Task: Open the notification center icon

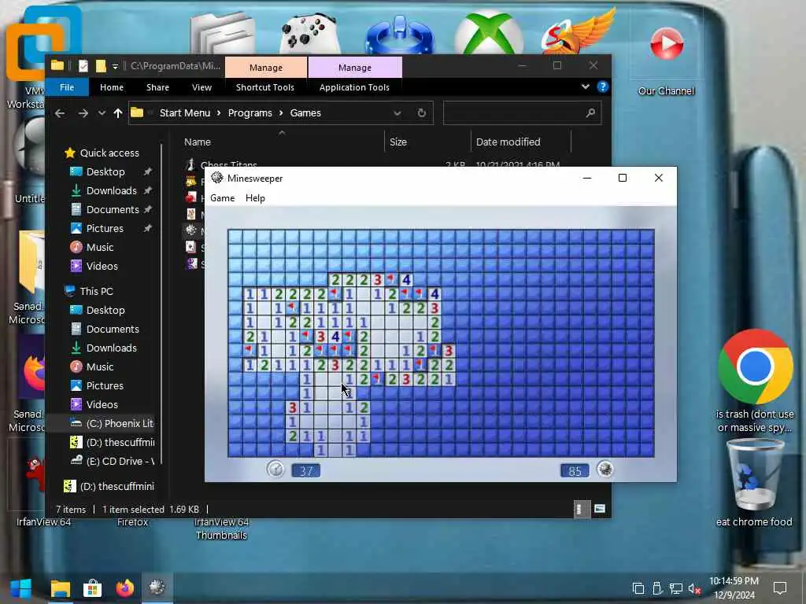Action: (780, 588)
